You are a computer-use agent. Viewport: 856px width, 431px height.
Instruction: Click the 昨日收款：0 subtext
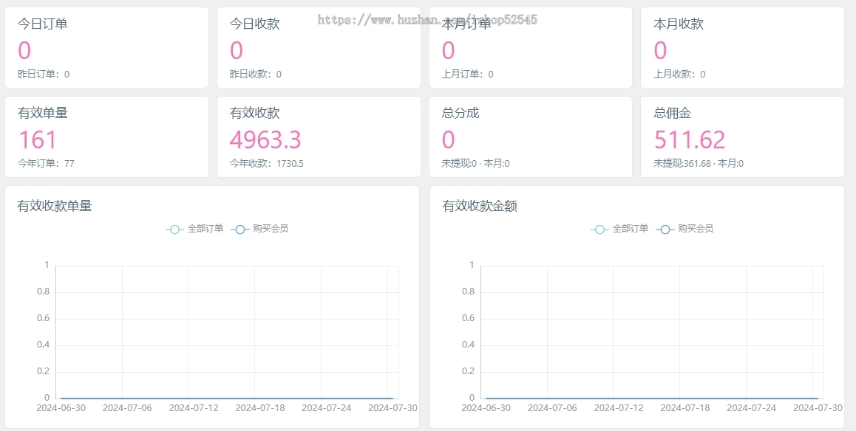point(256,74)
